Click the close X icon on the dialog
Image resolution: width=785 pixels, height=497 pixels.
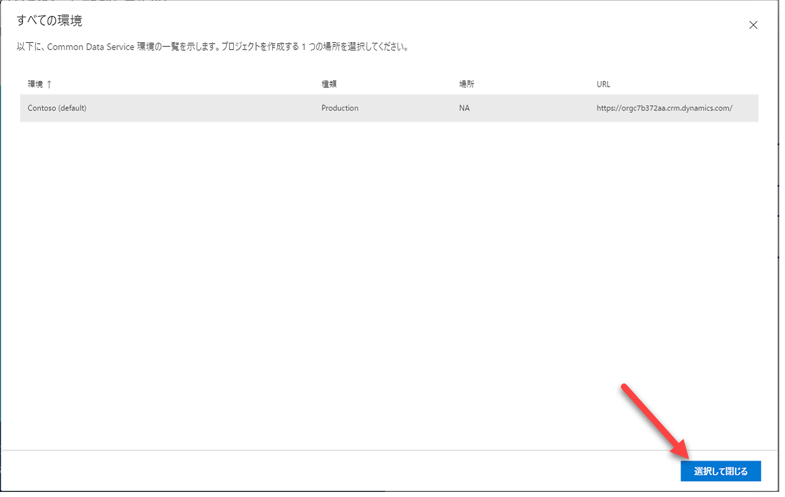pyautogui.click(x=753, y=24)
